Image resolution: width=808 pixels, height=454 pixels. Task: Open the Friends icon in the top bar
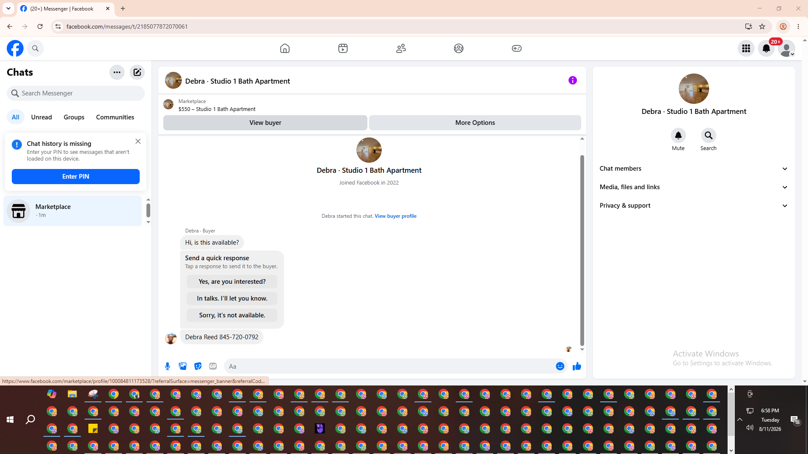pyautogui.click(x=401, y=48)
